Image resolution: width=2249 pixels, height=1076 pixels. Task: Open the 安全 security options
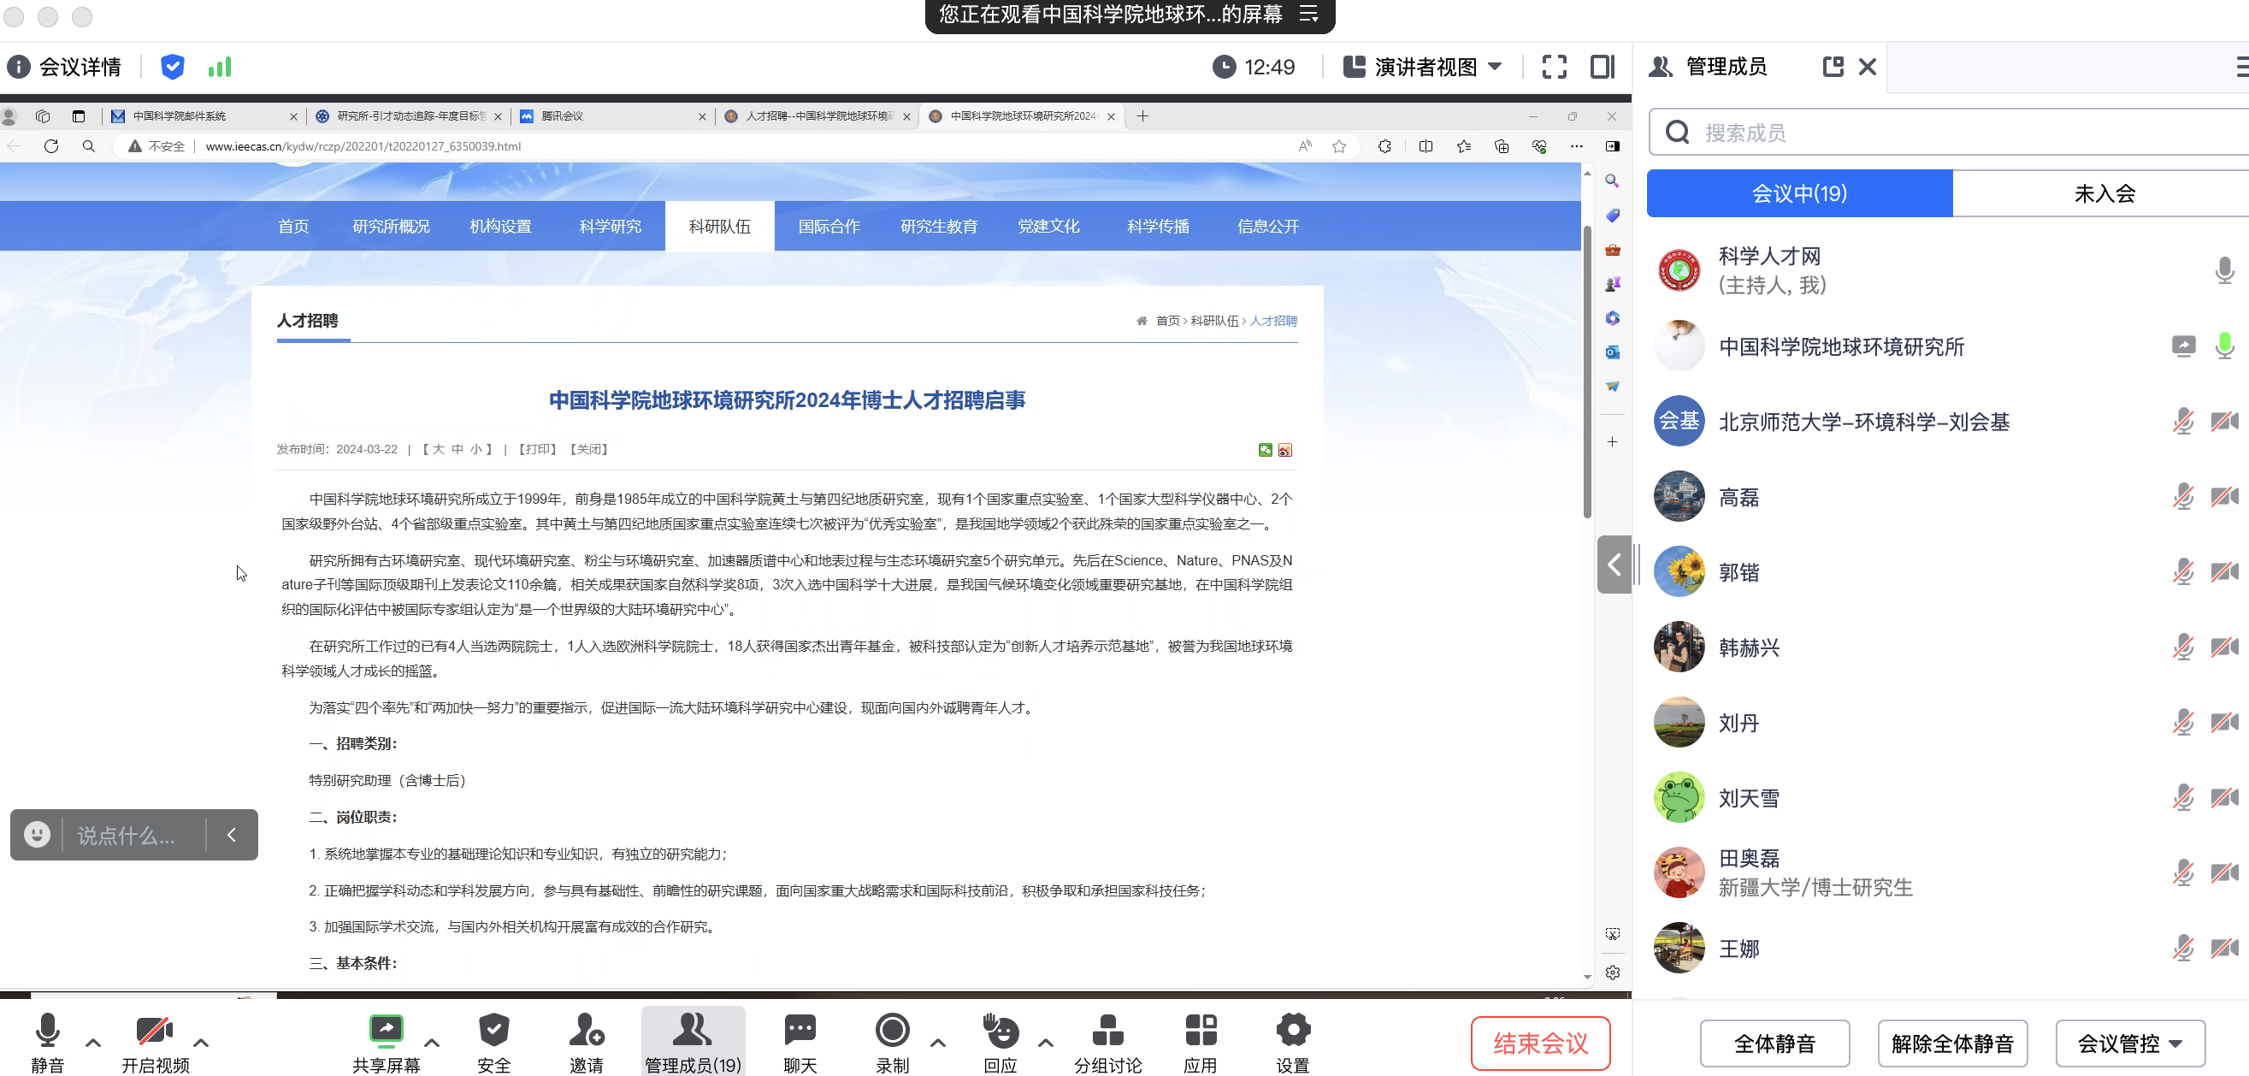pos(494,1043)
